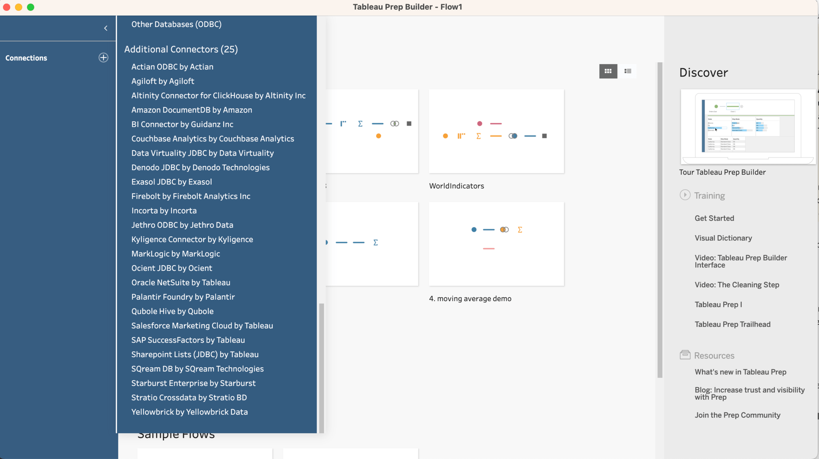Select Kyligence Connector by Kyligence
This screenshot has height=459, width=819.
coord(192,239)
